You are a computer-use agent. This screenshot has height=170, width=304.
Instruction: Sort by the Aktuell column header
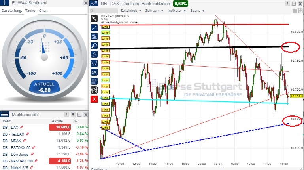pyautogui.click(x=57, y=121)
